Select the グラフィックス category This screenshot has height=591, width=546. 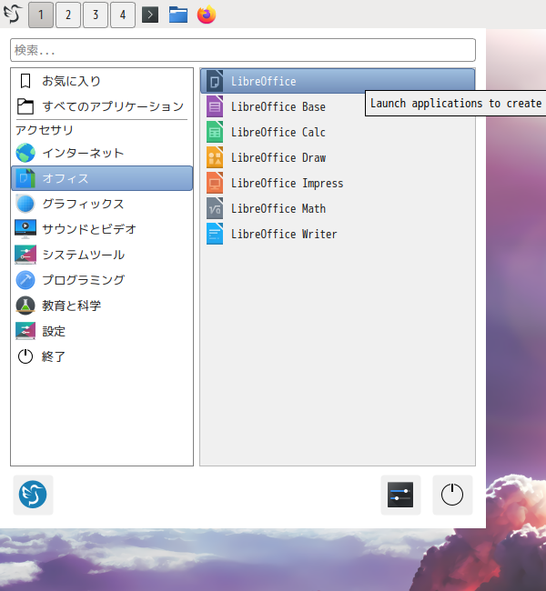coord(102,204)
